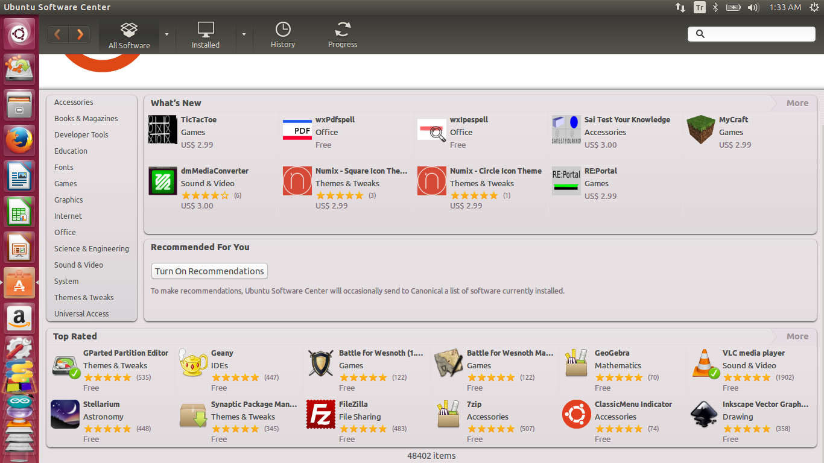Open the wxPdfspell PDF icon
This screenshot has width=824, height=463.
click(297, 130)
